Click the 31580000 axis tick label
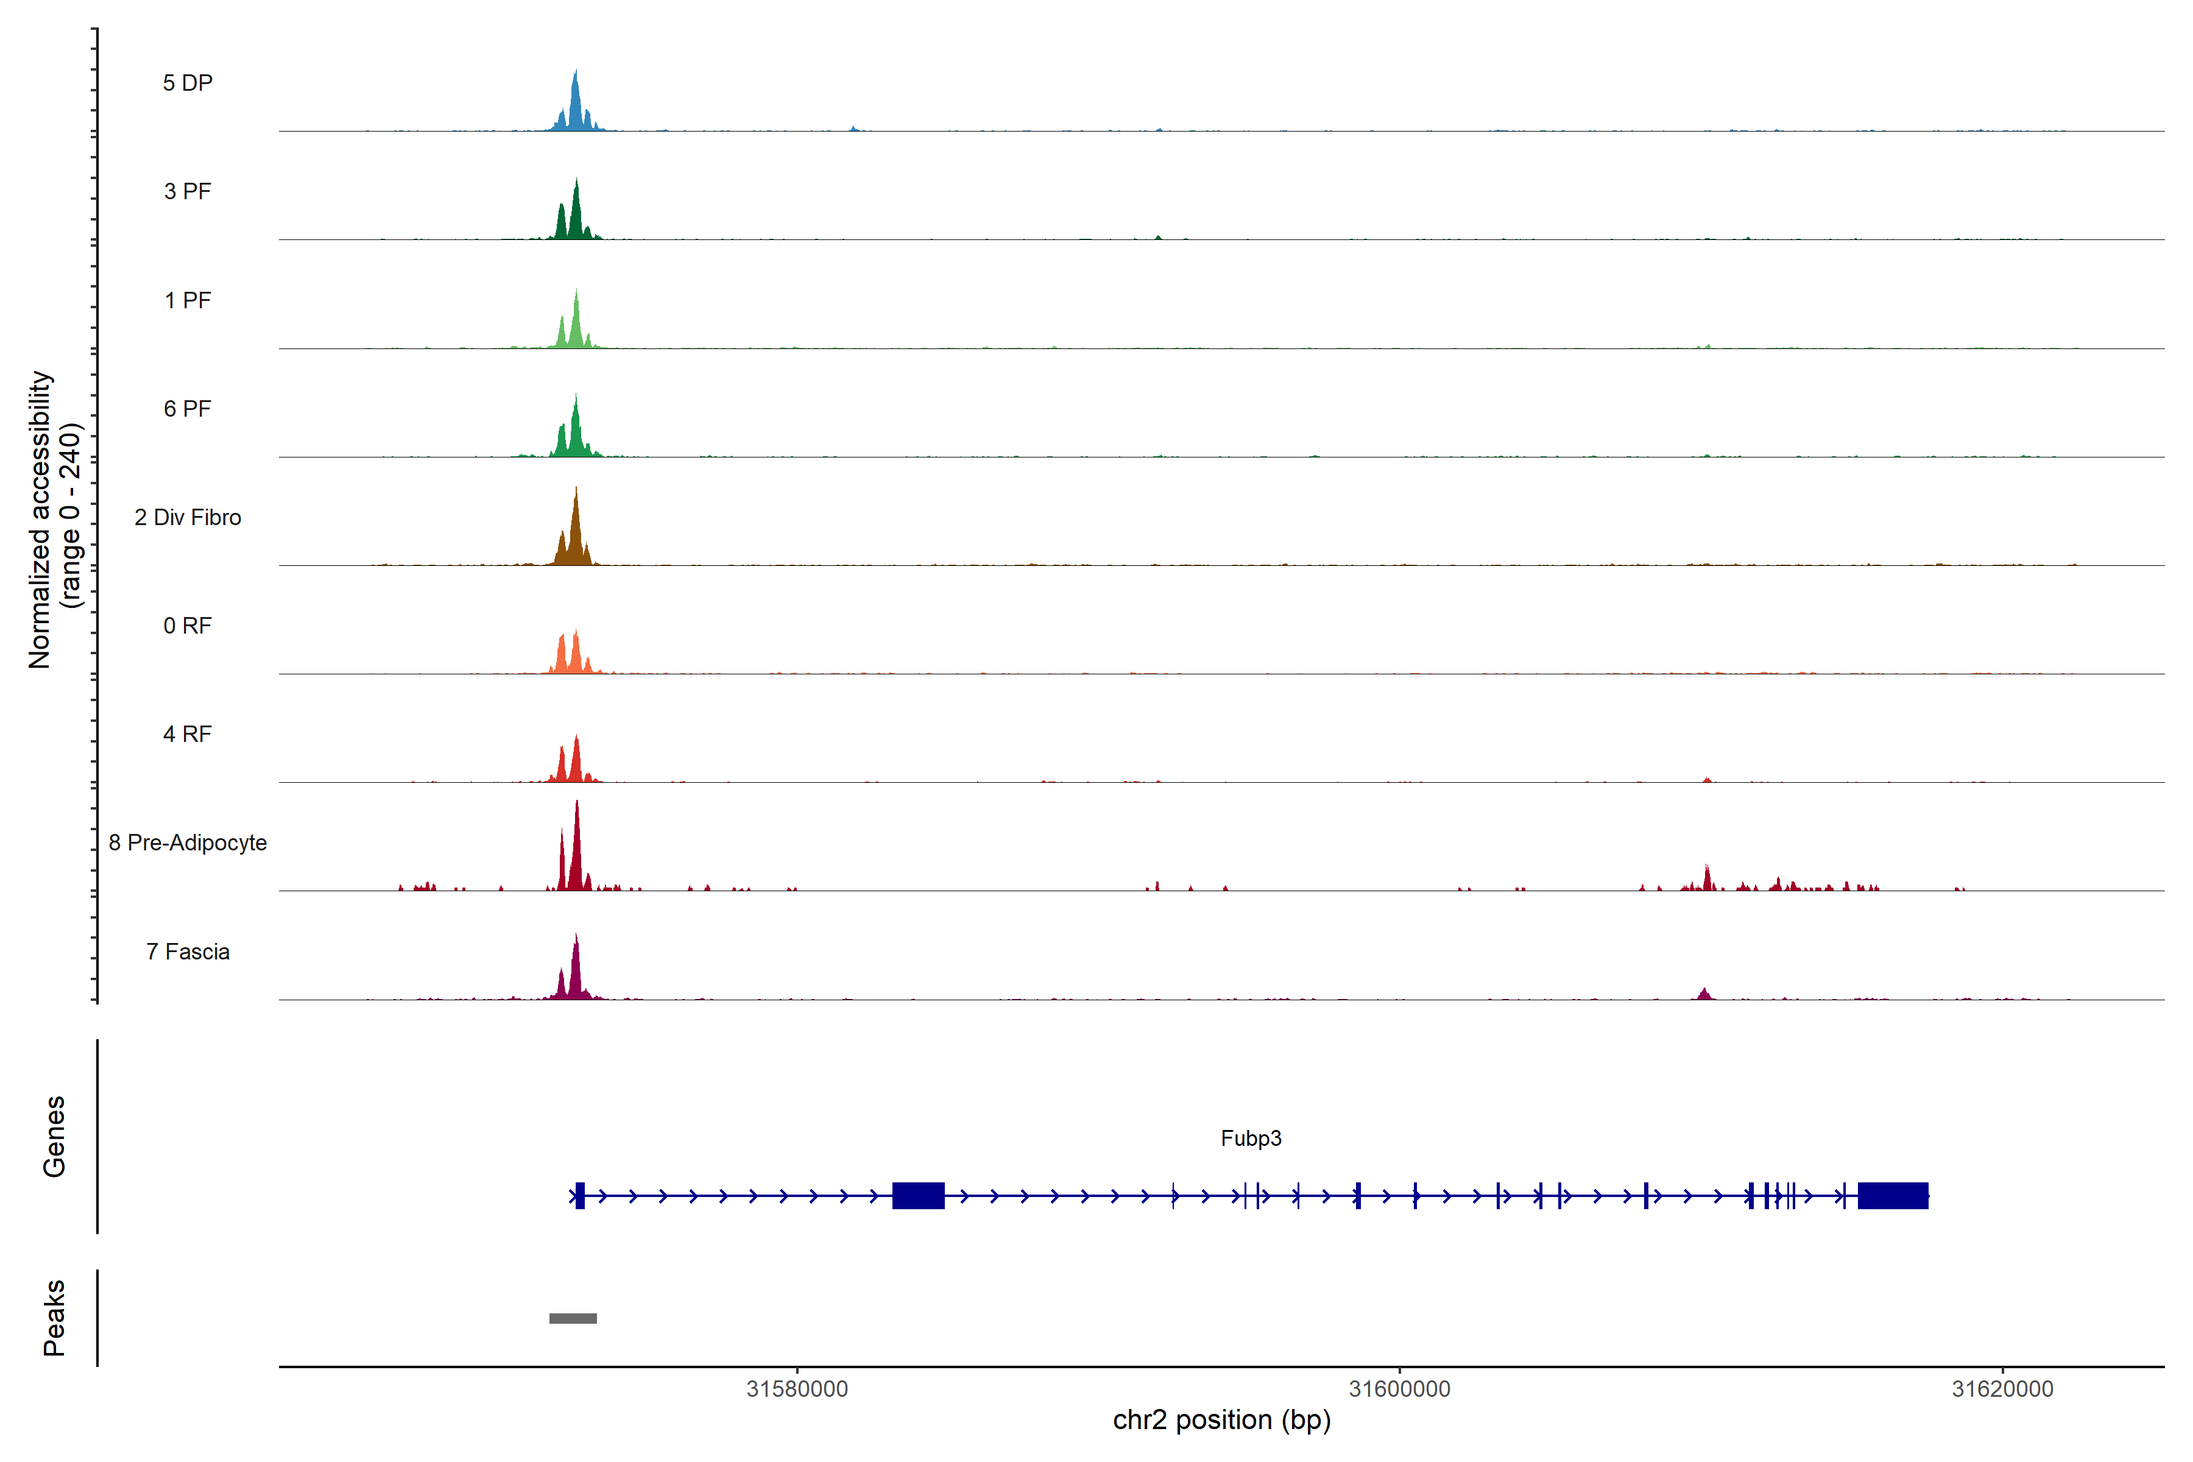Image resolution: width=2193 pixels, height=1462 pixels. coord(797,1388)
